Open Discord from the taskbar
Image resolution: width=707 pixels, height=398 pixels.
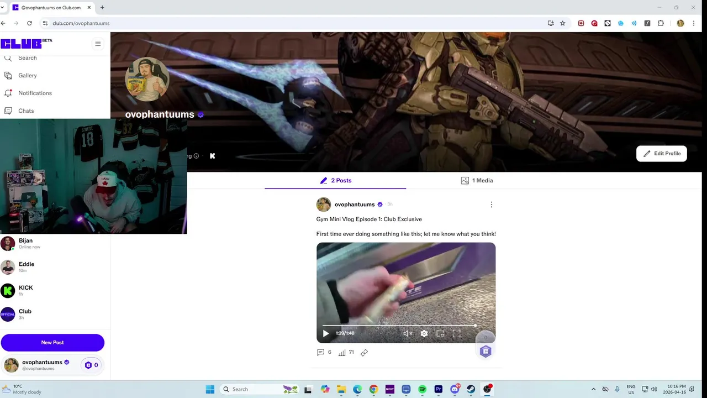pyautogui.click(x=455, y=389)
